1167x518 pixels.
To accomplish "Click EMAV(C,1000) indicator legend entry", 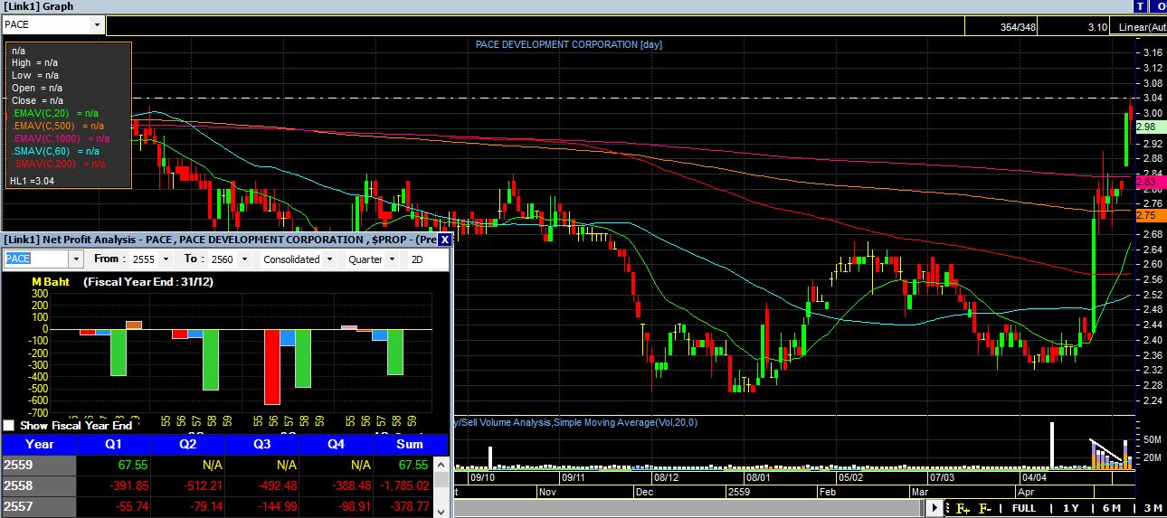I will click(x=61, y=138).
